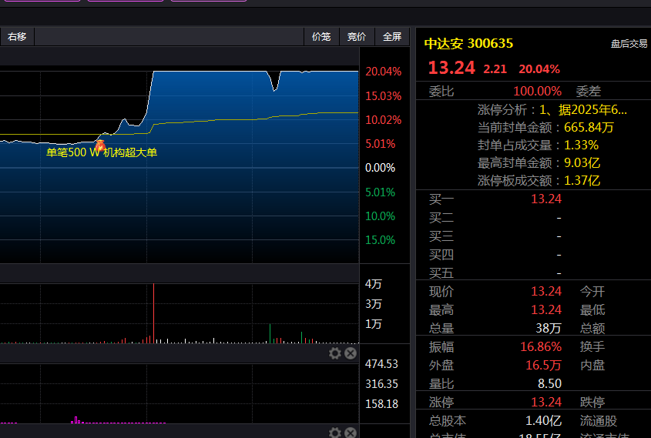This screenshot has height=438, width=651.
Task: Click the 0.00% axis label
Action: (380, 168)
